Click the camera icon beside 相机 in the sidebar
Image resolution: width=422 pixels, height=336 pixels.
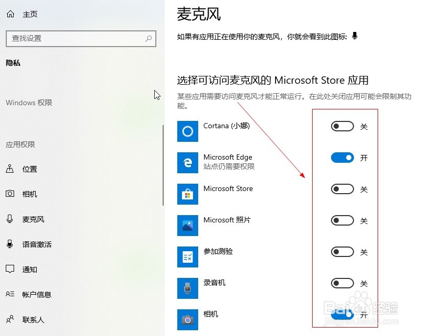coord(10,194)
